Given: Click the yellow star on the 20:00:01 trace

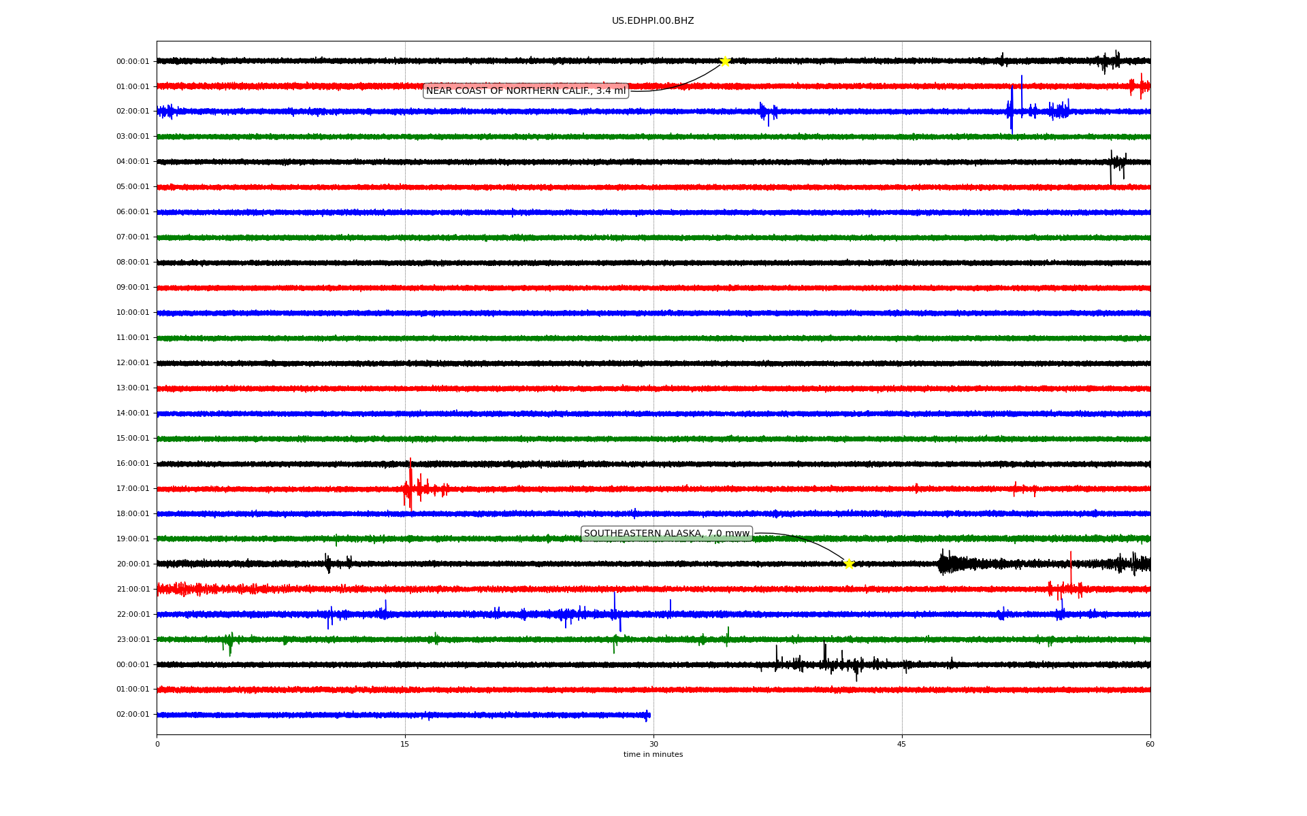Looking at the screenshot, I should [849, 564].
